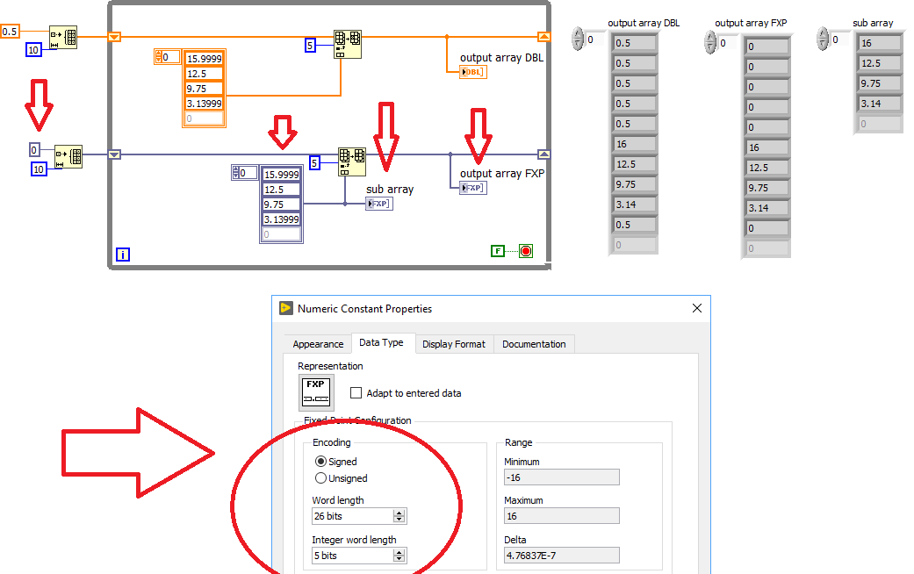Click the red loop stop condition terminal
The width and height of the screenshot is (914, 574).
(x=525, y=250)
